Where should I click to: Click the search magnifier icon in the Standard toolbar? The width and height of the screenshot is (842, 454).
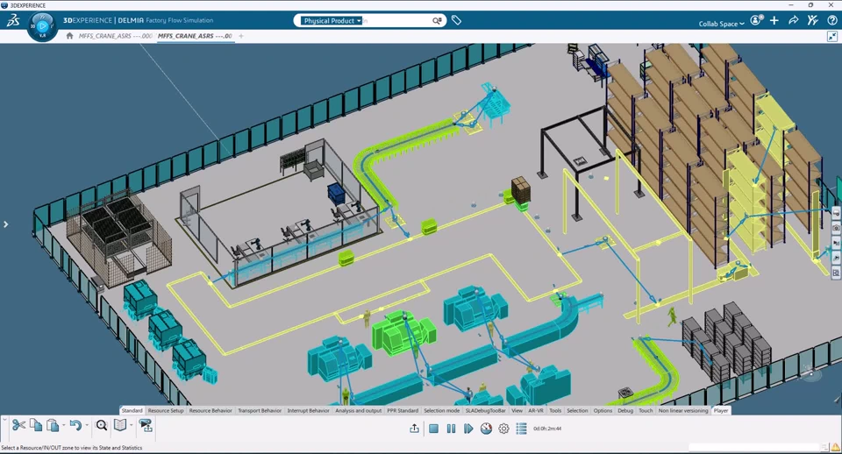click(102, 426)
